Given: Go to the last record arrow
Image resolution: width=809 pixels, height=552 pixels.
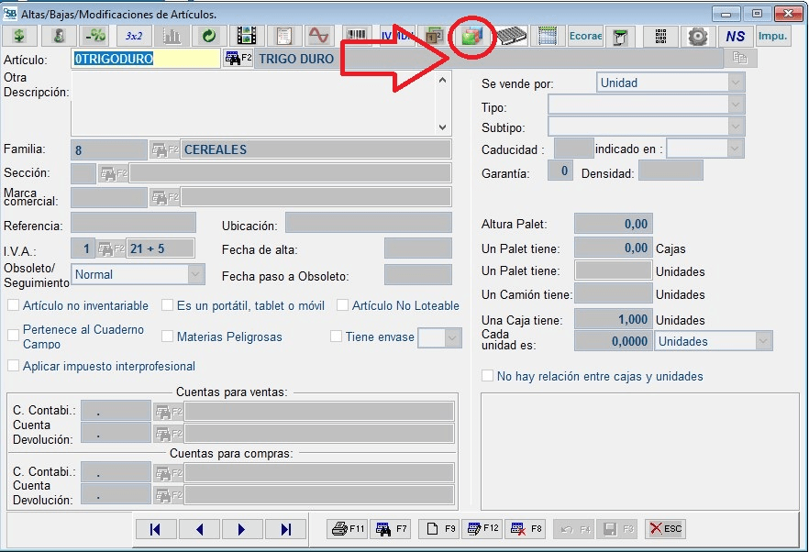Looking at the screenshot, I should (285, 528).
